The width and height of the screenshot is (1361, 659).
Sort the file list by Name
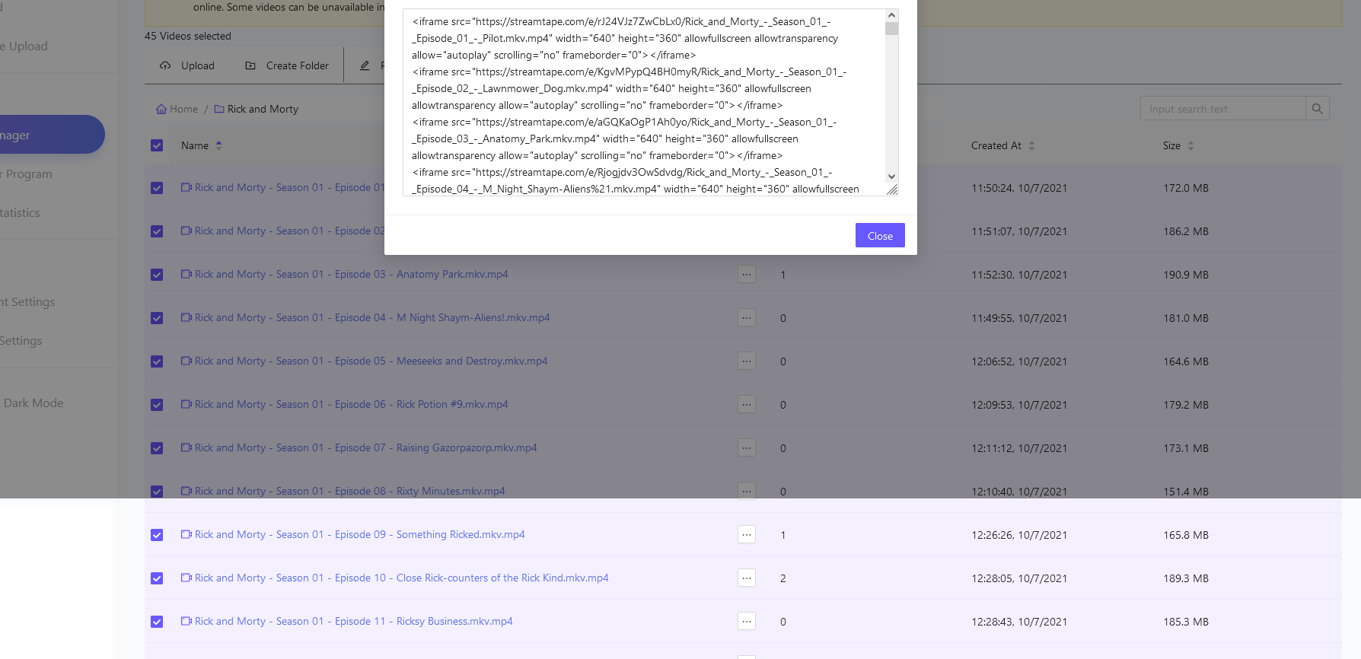coord(202,145)
